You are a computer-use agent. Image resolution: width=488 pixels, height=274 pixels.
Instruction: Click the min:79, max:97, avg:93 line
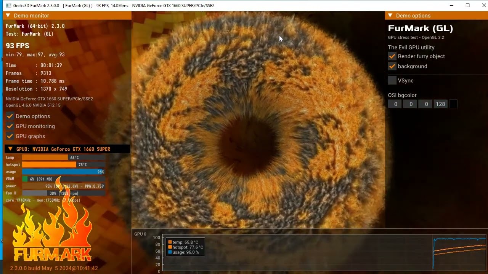coord(35,55)
